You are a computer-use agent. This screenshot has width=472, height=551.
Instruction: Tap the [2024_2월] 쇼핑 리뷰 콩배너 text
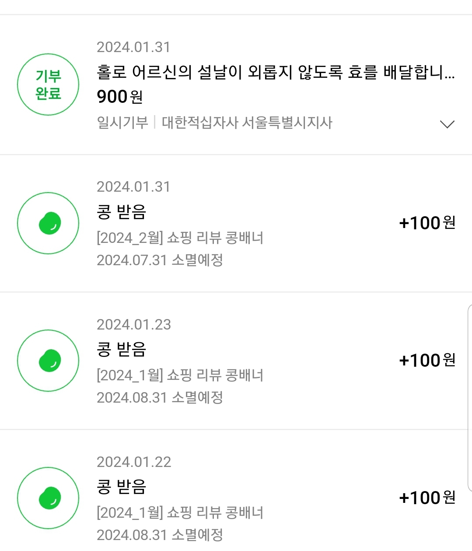coord(180,238)
